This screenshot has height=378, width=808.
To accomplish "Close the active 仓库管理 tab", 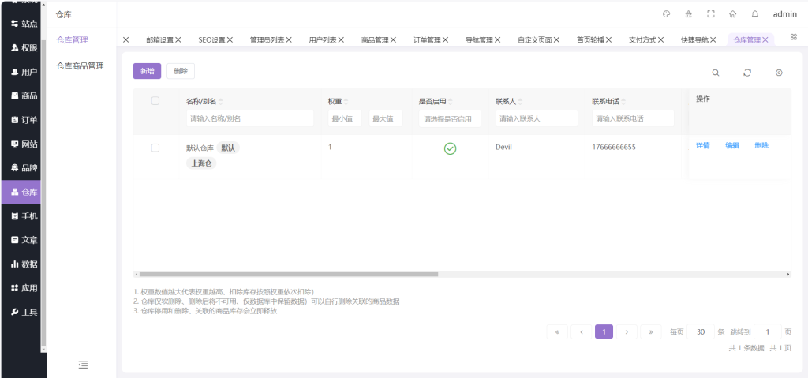I will point(765,39).
